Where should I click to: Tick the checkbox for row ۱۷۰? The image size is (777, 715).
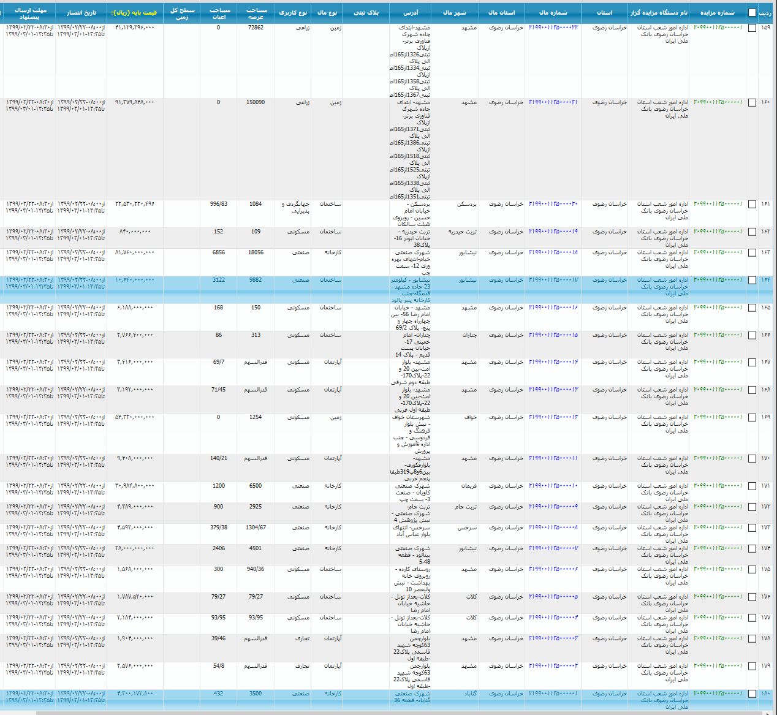tap(752, 459)
